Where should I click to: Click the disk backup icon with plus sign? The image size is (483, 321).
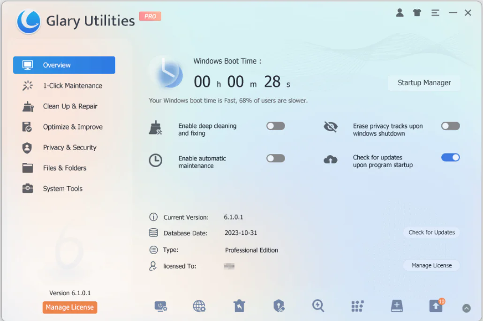(x=396, y=306)
